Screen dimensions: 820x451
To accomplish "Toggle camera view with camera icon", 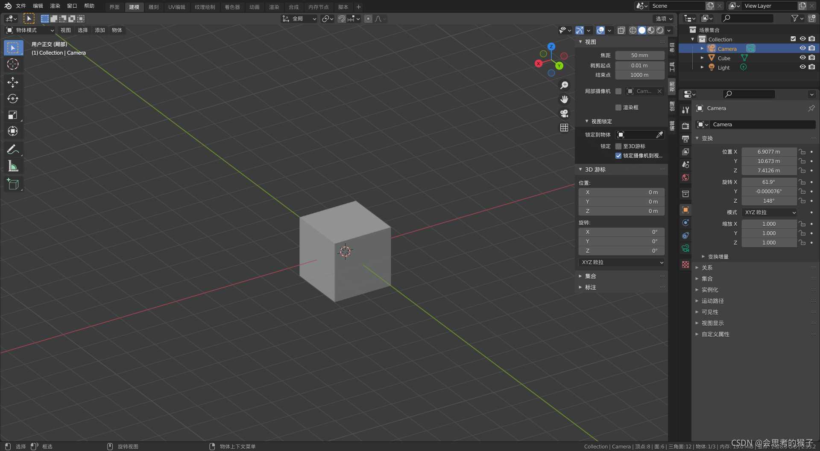I will (564, 113).
